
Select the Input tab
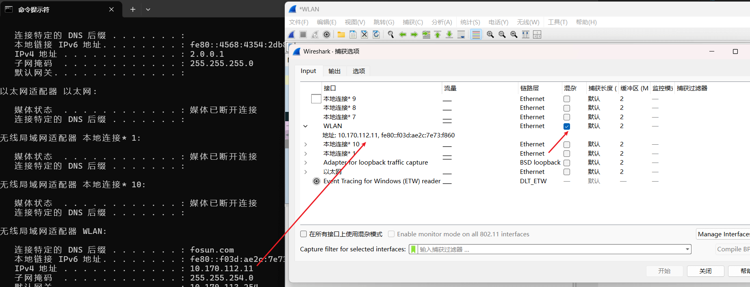pyautogui.click(x=308, y=71)
